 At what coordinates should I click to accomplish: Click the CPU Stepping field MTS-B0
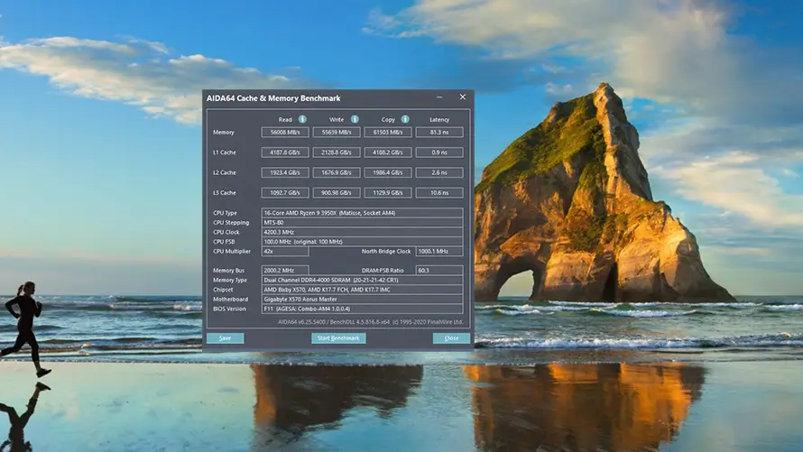tap(362, 223)
